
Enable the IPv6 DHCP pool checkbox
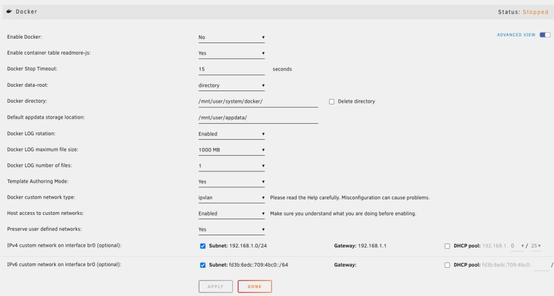coord(447,265)
